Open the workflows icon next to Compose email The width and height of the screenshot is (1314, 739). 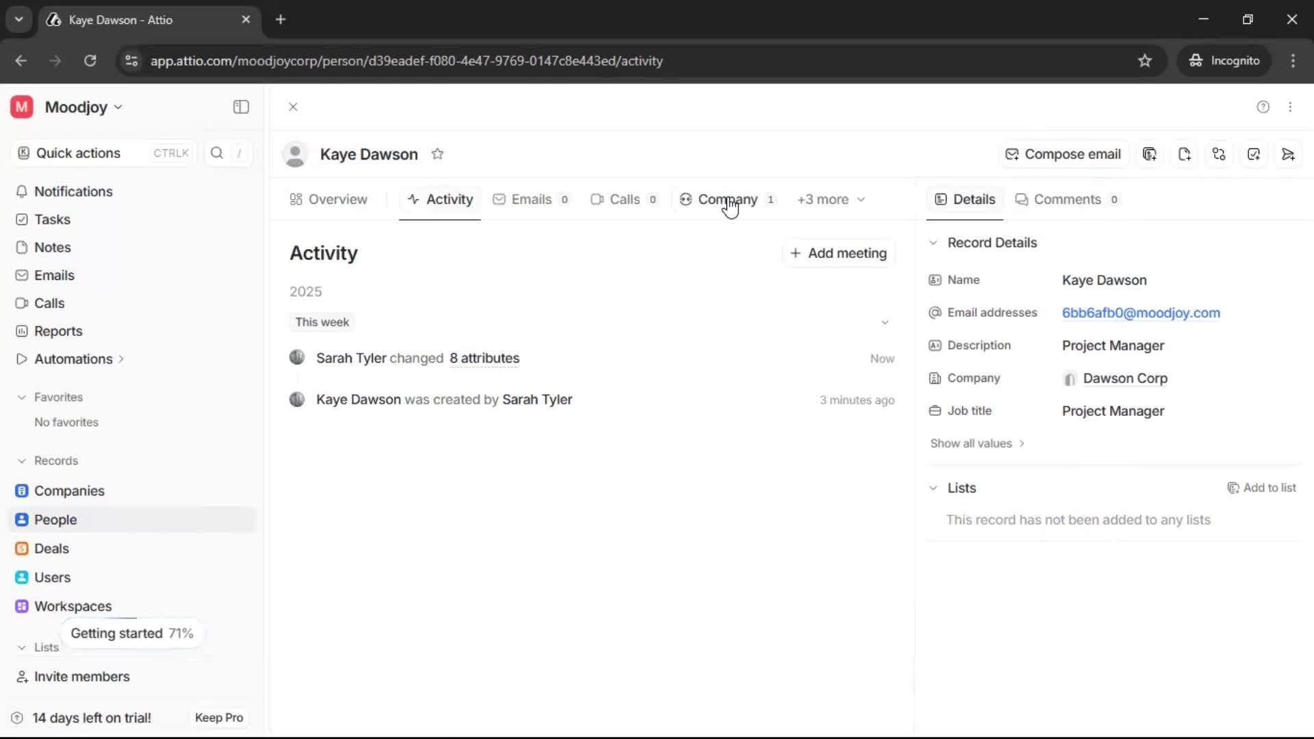point(1219,154)
